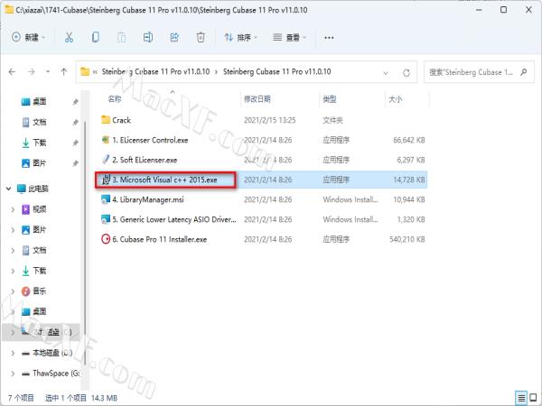Select the Generic Lower Latency ASIO Driver icon

coord(106,219)
